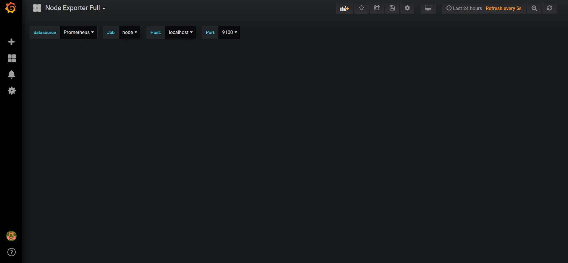
Task: Click the datasource variable label
Action: tap(45, 33)
